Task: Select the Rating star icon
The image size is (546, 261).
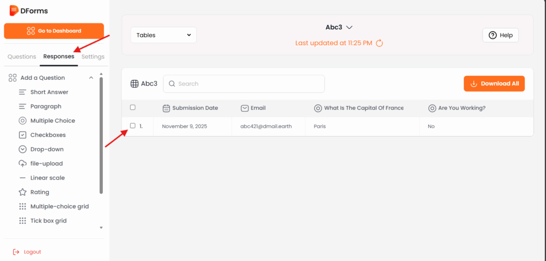Action: pos(22,192)
